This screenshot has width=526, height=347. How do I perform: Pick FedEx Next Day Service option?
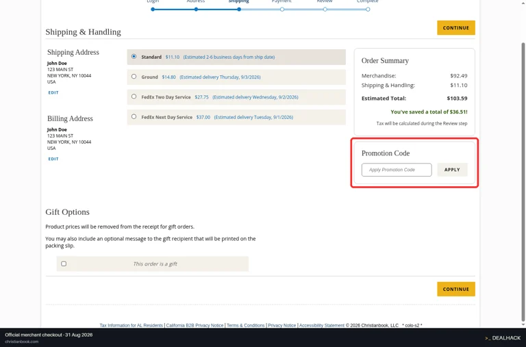[x=134, y=116]
